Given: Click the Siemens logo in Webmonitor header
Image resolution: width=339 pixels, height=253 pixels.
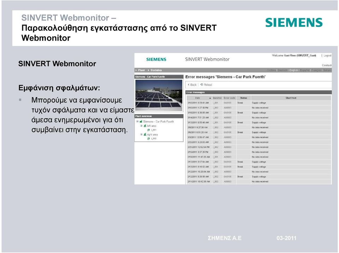Looking at the screenshot, I should pos(156,59).
